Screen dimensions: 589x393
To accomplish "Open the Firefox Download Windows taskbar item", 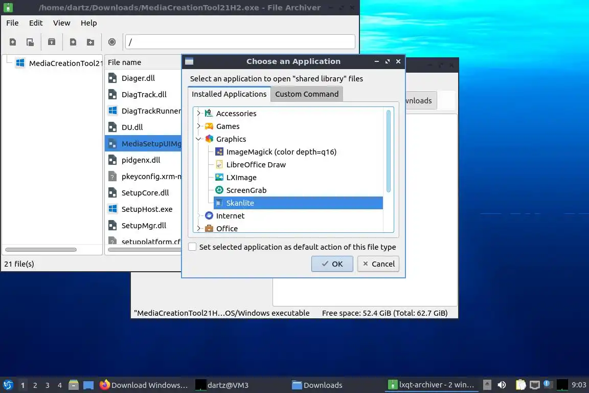I will (x=144, y=385).
